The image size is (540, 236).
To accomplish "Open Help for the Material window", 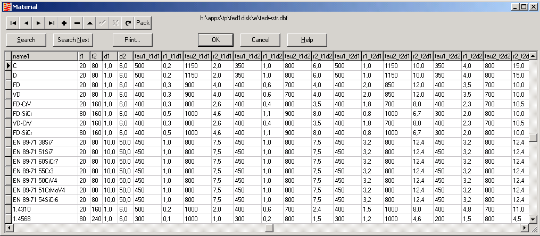I will pyautogui.click(x=306, y=40).
